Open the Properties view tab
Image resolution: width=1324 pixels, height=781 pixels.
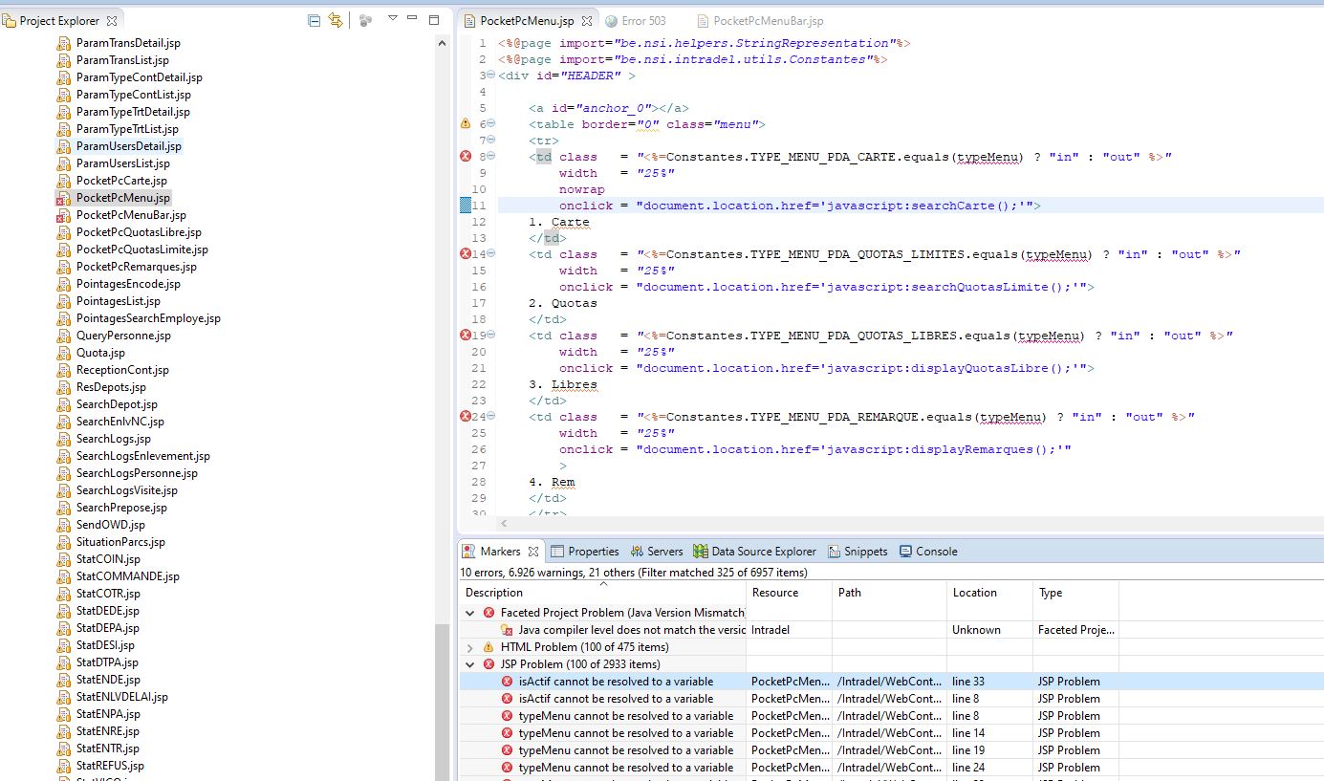tap(584, 552)
